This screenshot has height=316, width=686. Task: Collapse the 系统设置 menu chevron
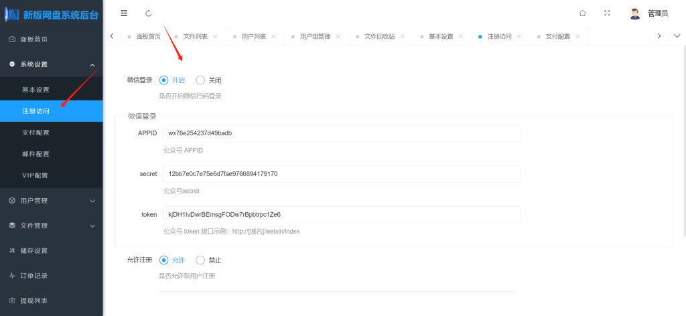tap(92, 65)
